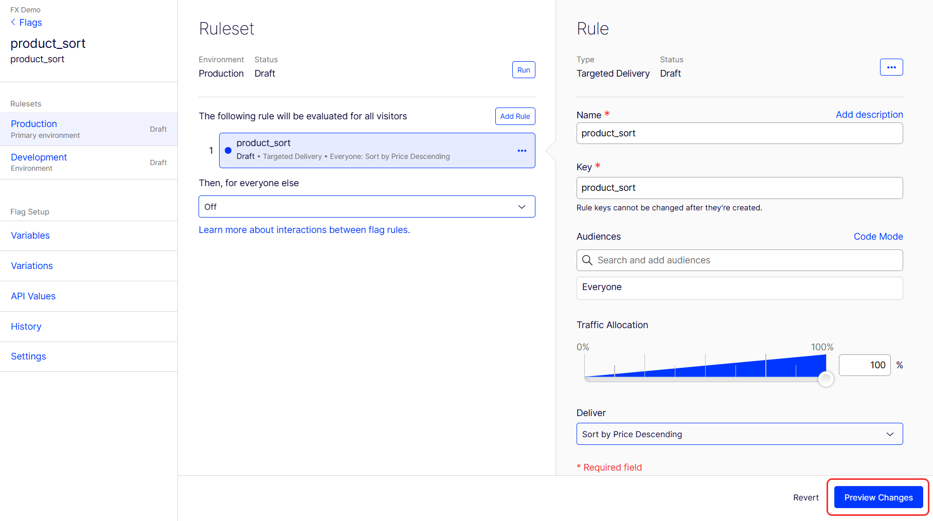
Task: Click the Traffic Allocation slider handle
Action: tap(826, 379)
